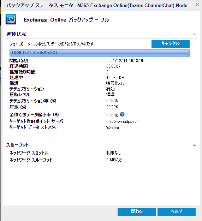
Task: Collapse the 進捗状況 section arrow
Action: click(x=194, y=34)
